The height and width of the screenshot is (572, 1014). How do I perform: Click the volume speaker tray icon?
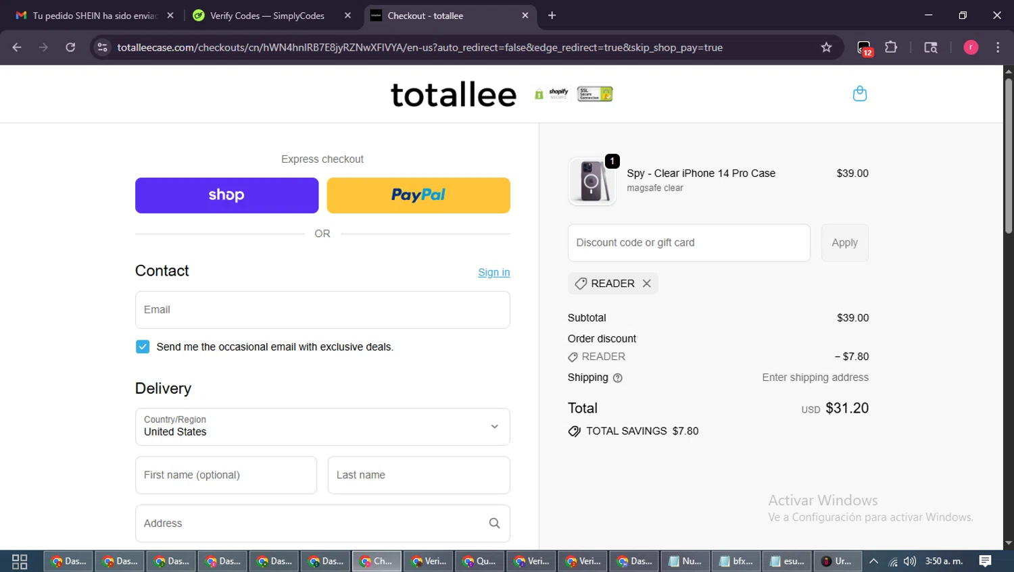pyautogui.click(x=910, y=561)
